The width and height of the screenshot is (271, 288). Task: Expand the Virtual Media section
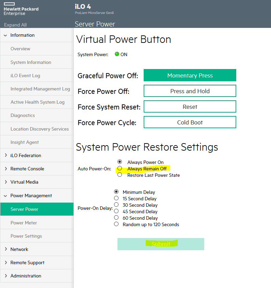coord(6,182)
